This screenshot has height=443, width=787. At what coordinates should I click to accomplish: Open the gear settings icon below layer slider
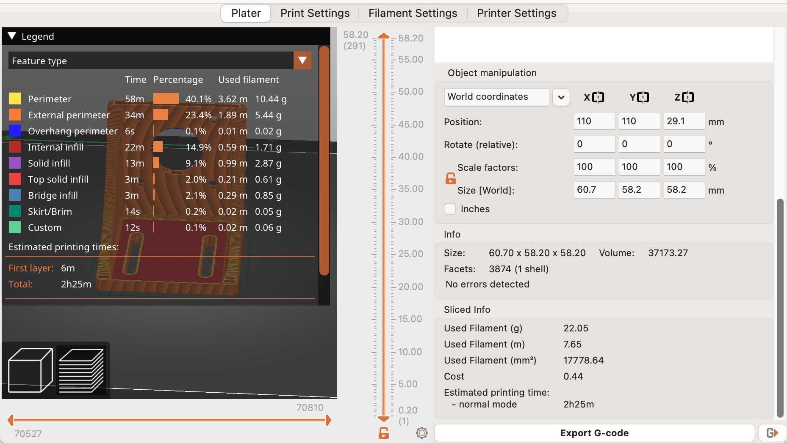(421, 433)
